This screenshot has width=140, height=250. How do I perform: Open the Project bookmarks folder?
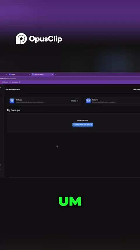point(5,82)
